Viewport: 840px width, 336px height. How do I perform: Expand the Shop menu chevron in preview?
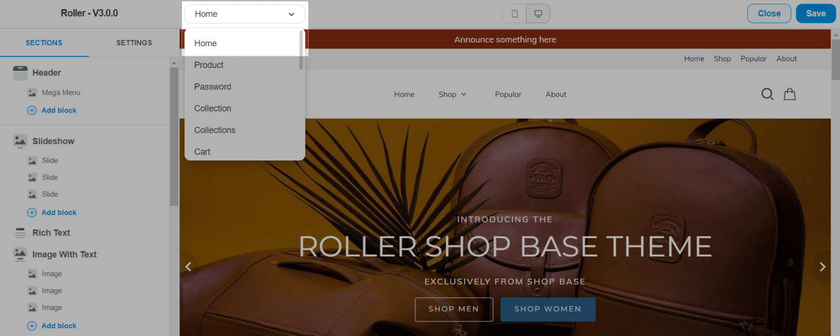coord(464,94)
